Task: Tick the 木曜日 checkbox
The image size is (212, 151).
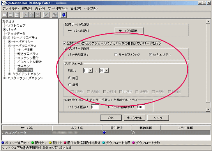Action: click(121, 92)
